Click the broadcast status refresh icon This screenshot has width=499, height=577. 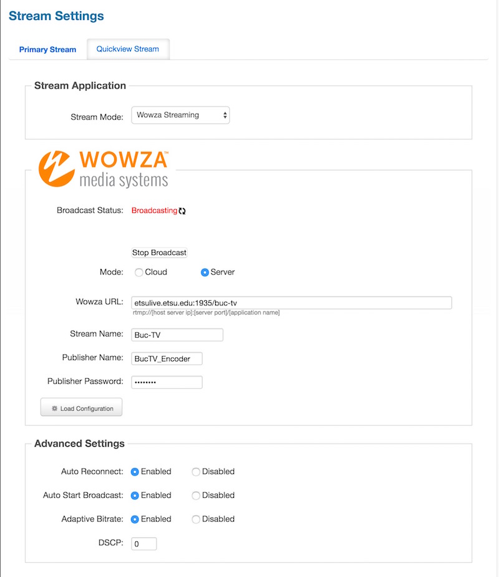click(x=182, y=211)
